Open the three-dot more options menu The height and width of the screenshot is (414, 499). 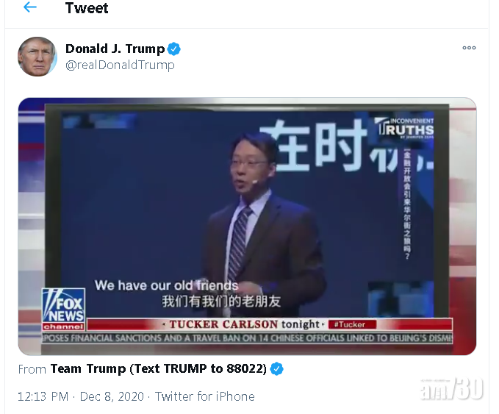coord(469,48)
